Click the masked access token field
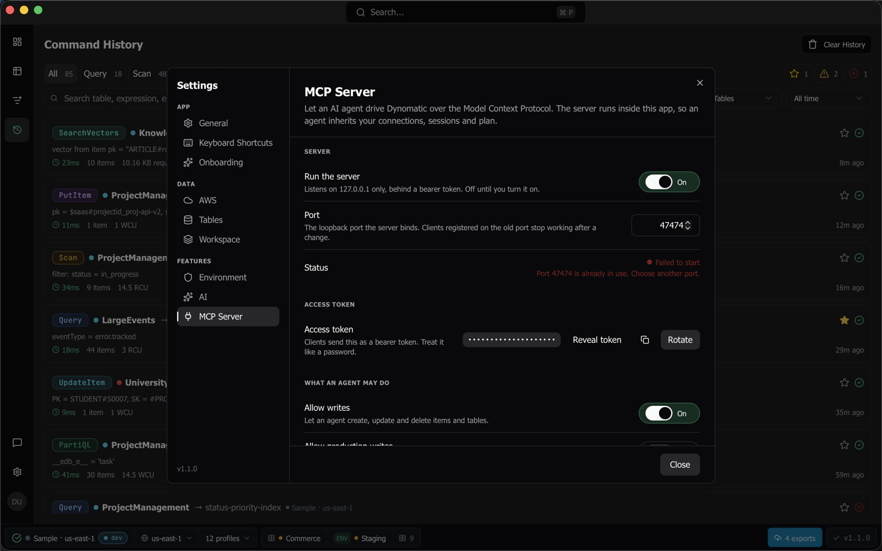The image size is (882, 551). (x=511, y=340)
